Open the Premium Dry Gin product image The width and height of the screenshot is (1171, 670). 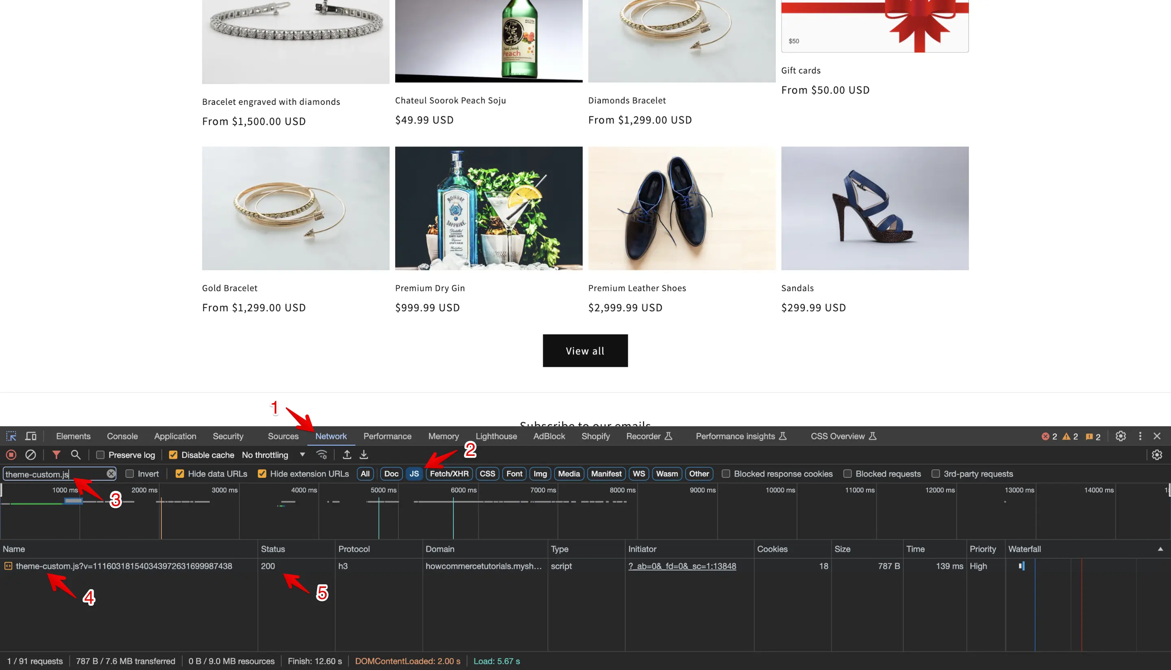[x=489, y=208]
